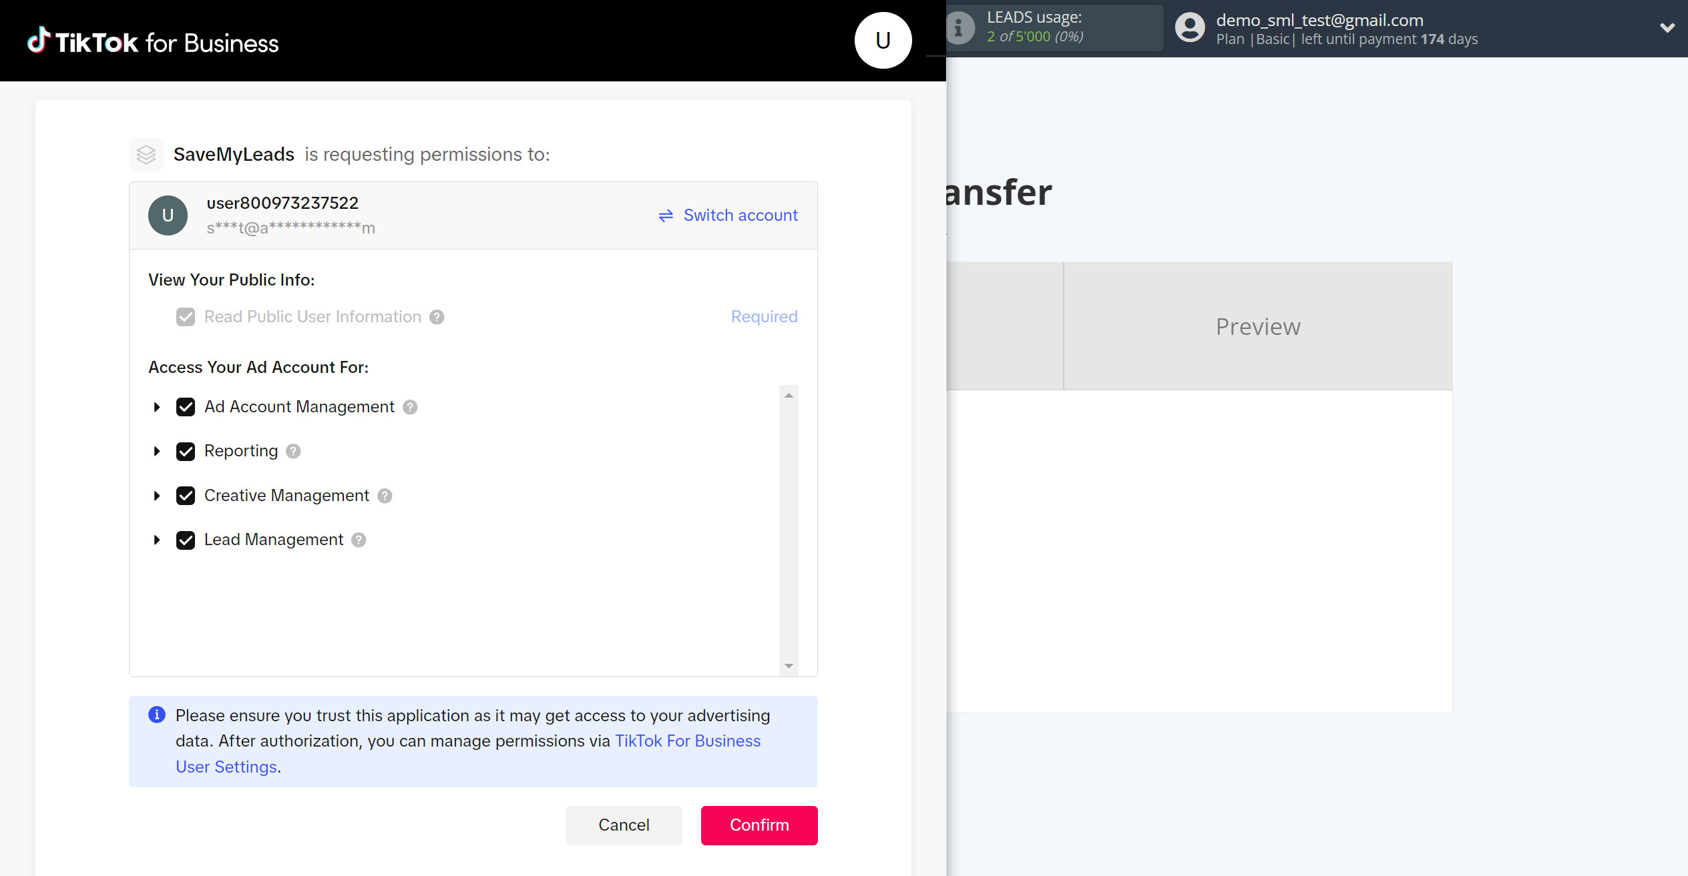Toggle the Reporting checkbox
This screenshot has width=1688, height=876.
coord(186,451)
